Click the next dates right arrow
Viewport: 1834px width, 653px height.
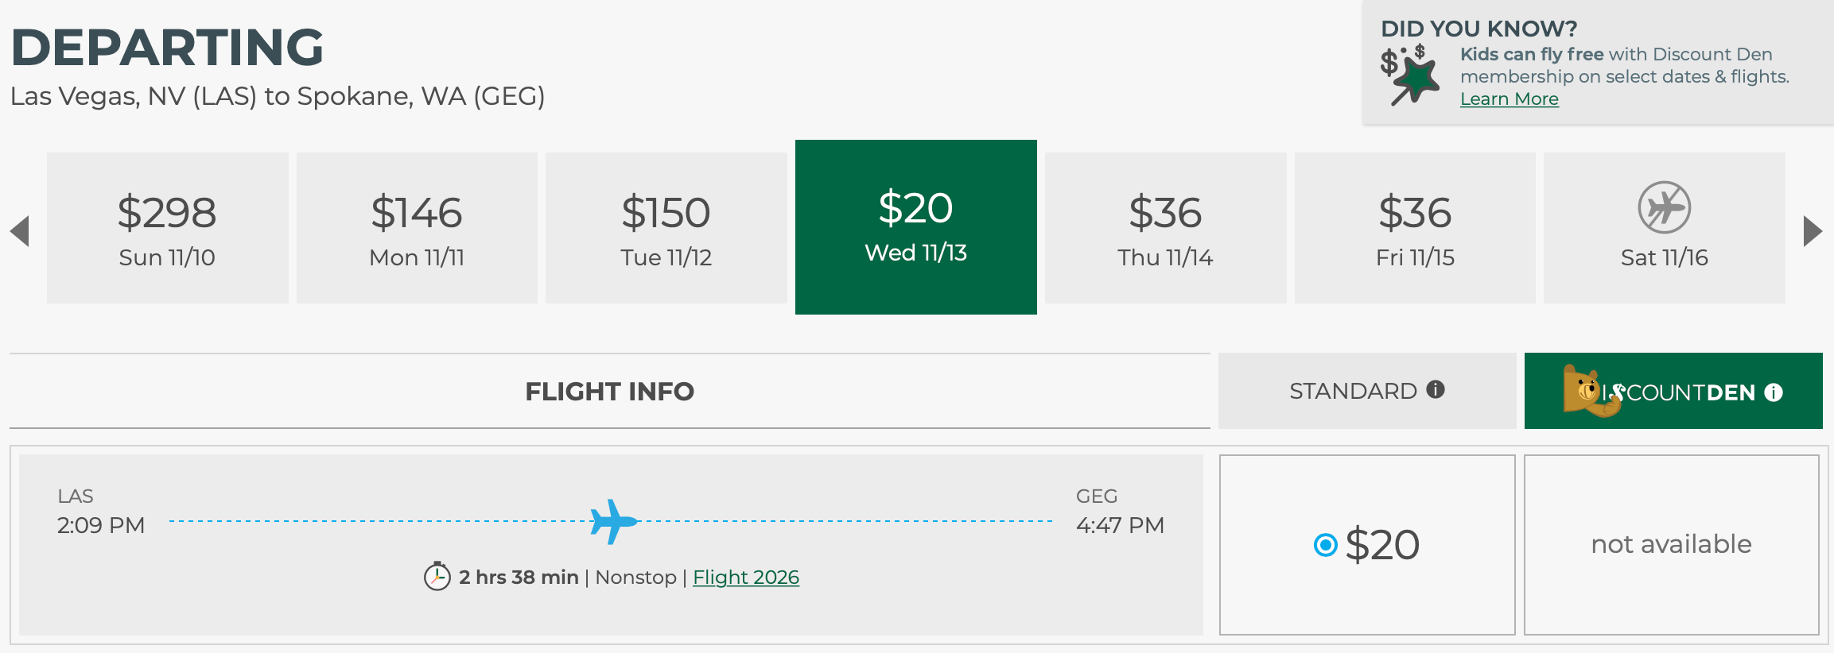coord(1813,231)
